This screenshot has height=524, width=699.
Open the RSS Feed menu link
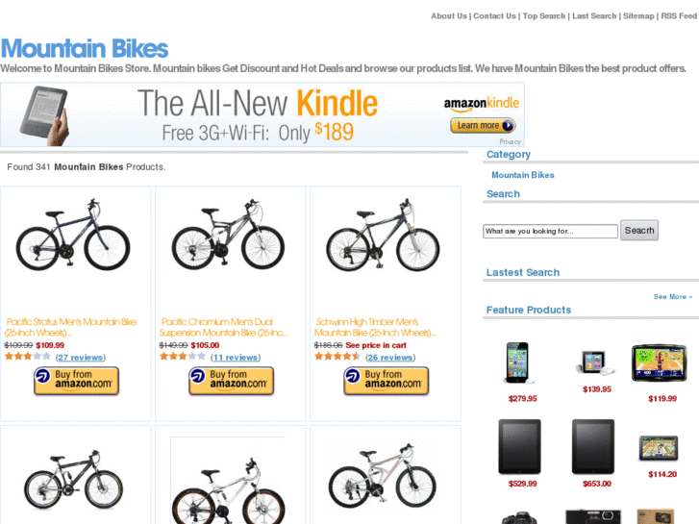tap(679, 16)
